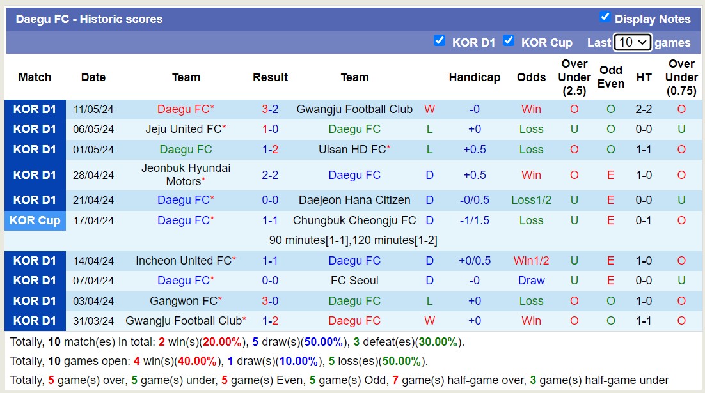Image resolution: width=705 pixels, height=393 pixels.
Task: Uncheck the Display Notes checkbox
Action: (x=605, y=17)
